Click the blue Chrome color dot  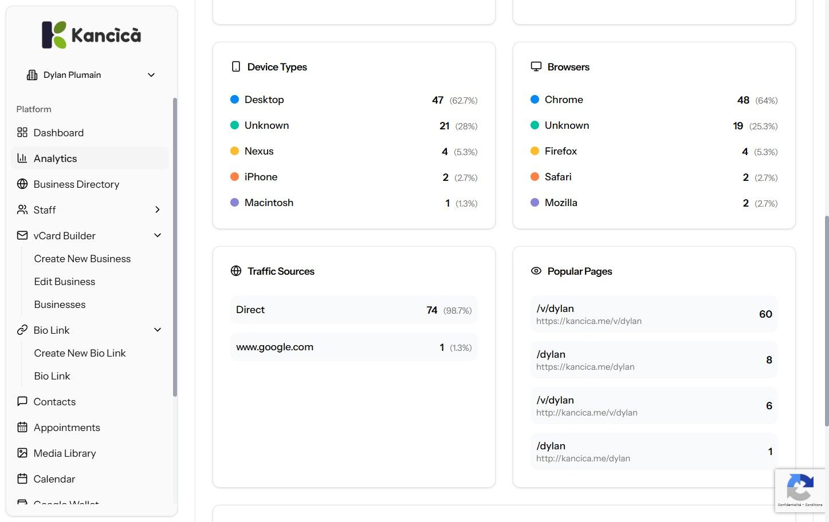tap(535, 100)
